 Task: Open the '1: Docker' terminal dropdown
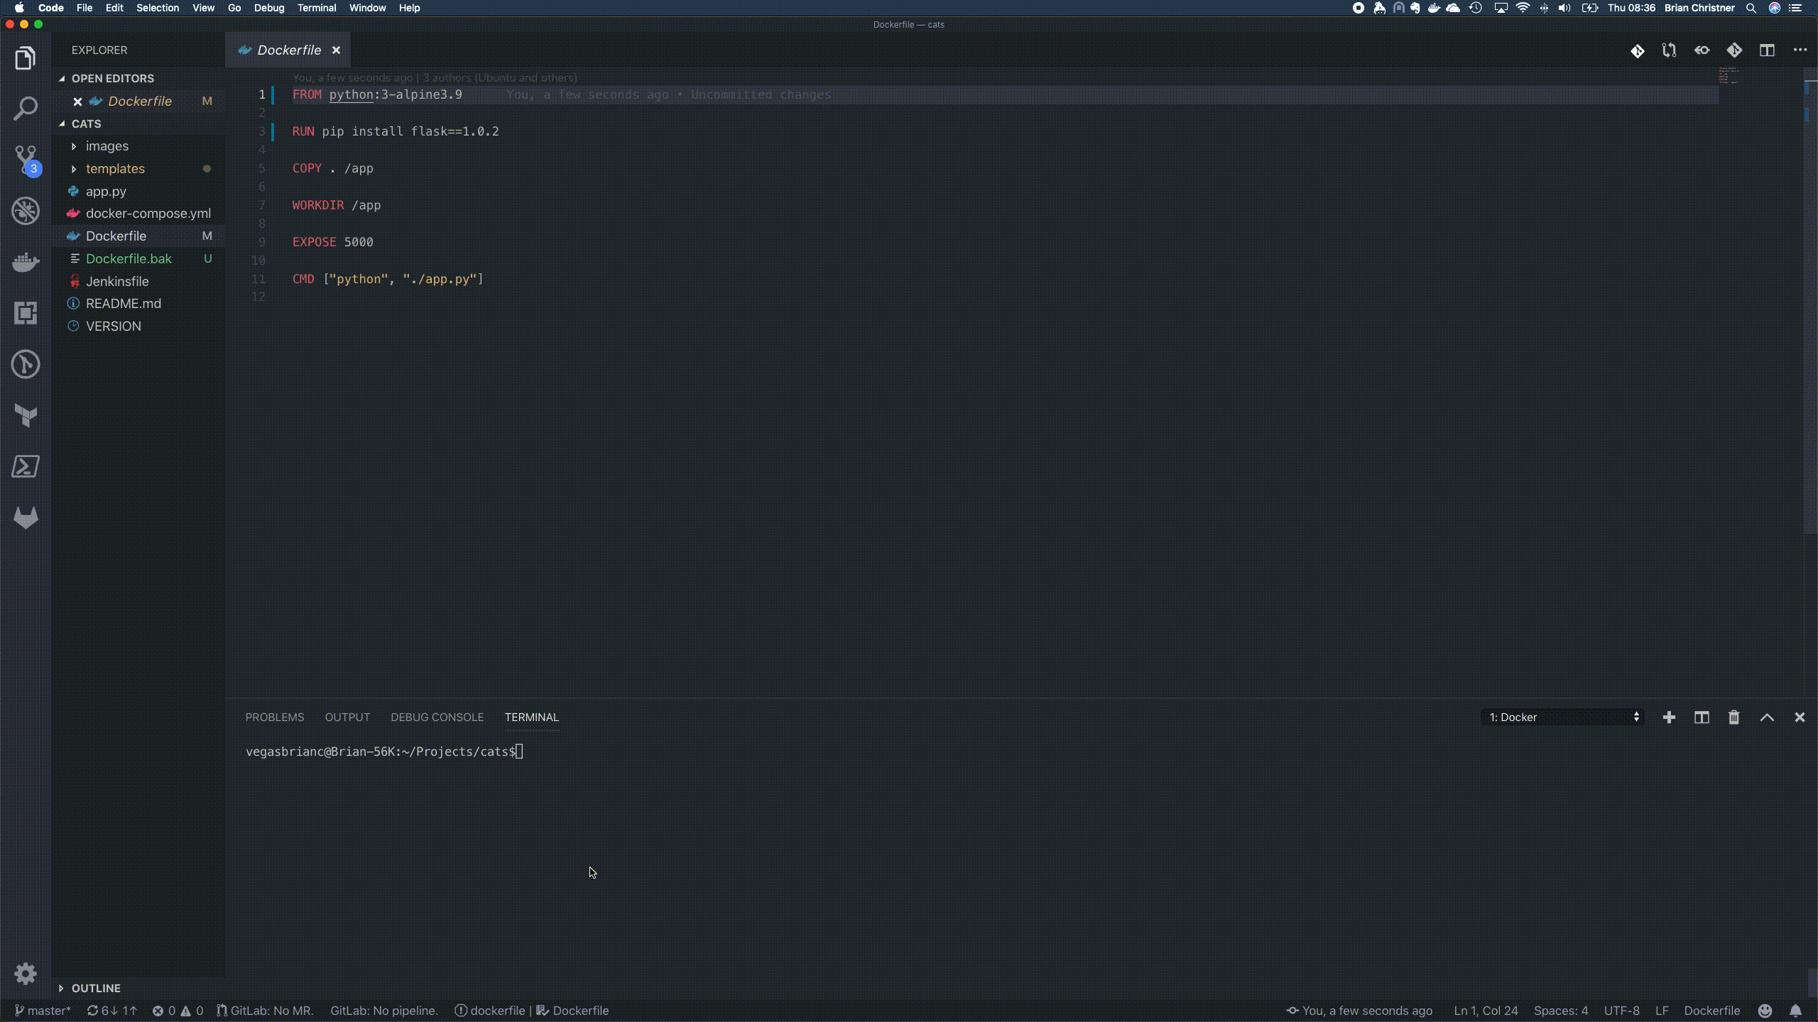(1563, 718)
